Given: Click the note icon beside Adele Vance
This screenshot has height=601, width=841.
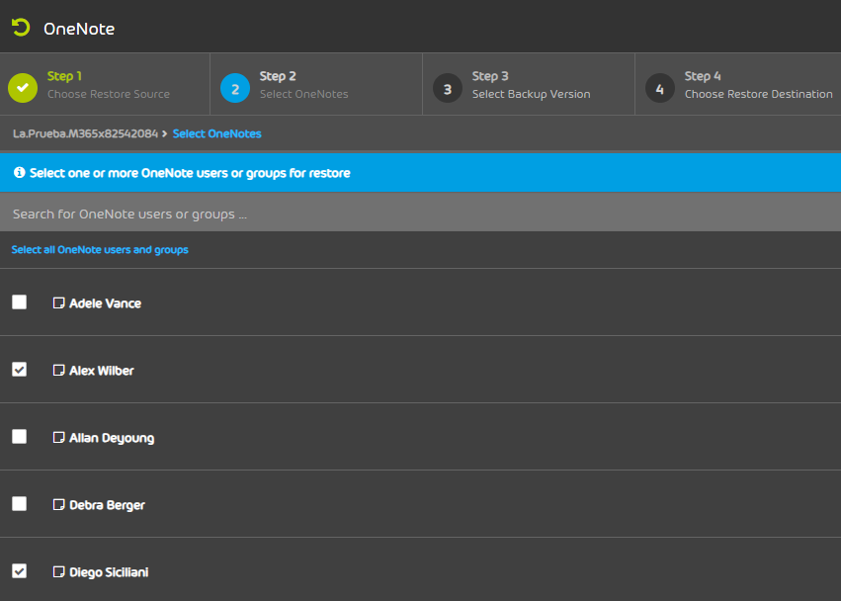Looking at the screenshot, I should 58,303.
